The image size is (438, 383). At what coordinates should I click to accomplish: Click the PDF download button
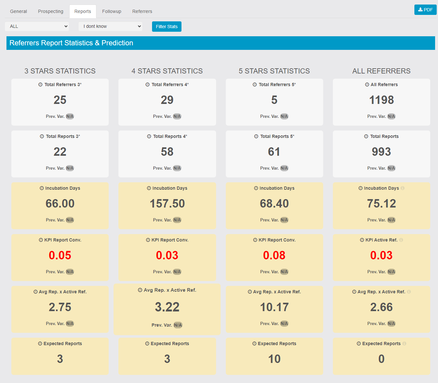coord(425,10)
